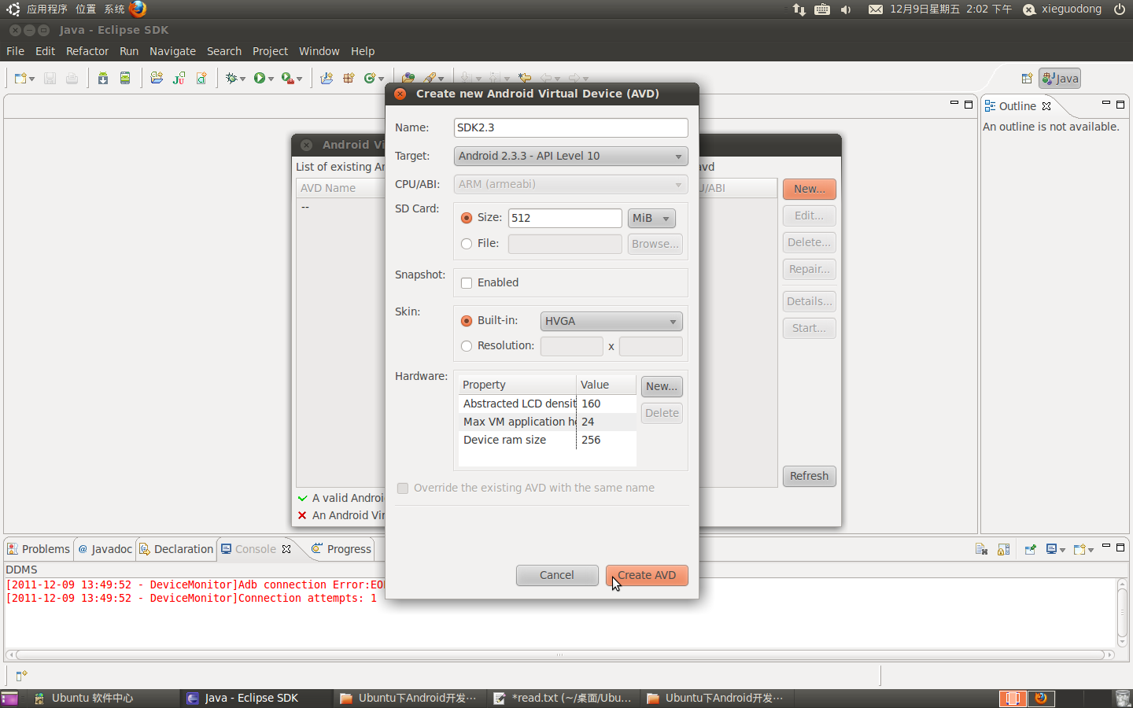This screenshot has width=1133, height=708.
Task: Click the mail envelope icon in top panel
Action: click(x=875, y=9)
